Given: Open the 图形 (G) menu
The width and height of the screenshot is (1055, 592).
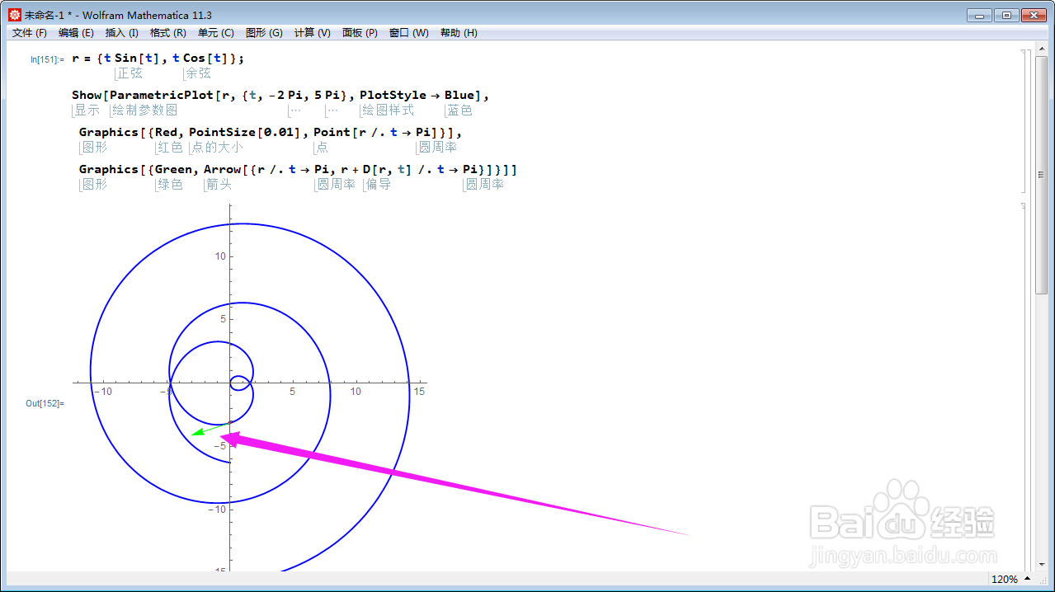Looking at the screenshot, I should 264,33.
